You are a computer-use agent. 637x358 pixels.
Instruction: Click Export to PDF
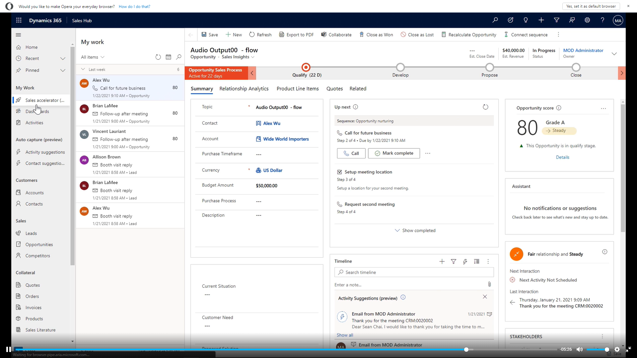click(296, 34)
